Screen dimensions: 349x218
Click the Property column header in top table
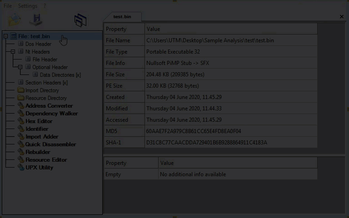coord(125,29)
